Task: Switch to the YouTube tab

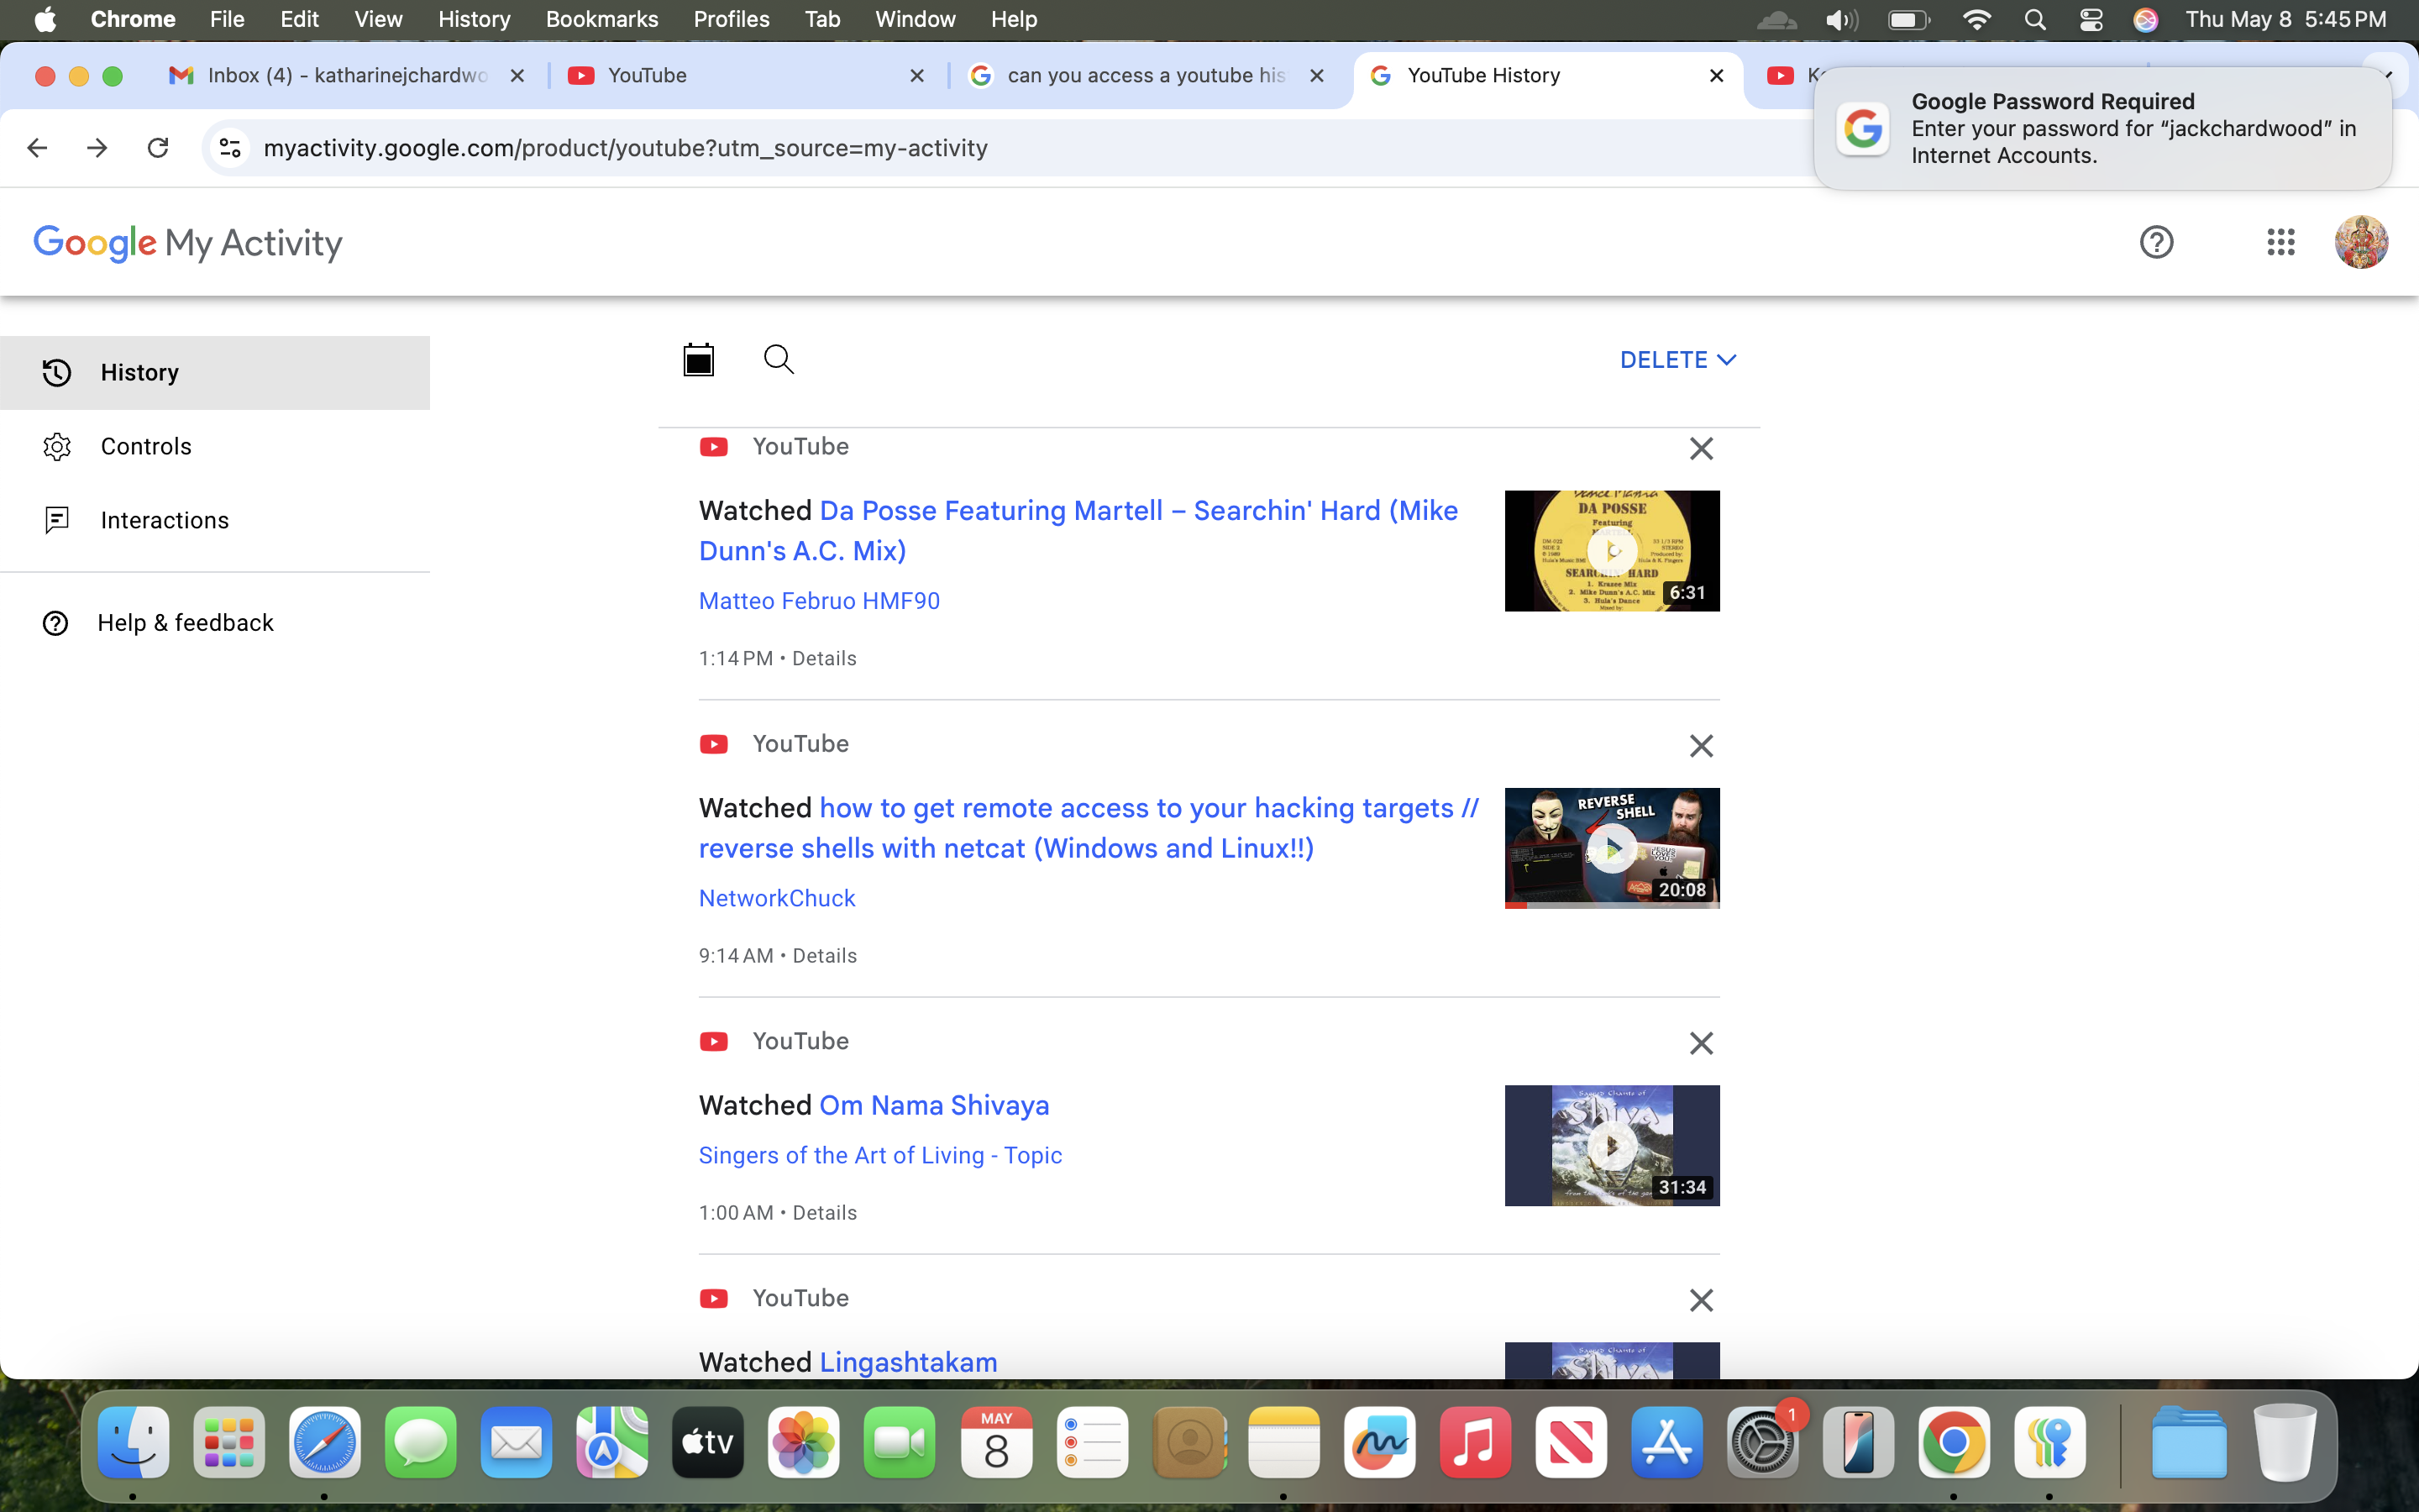Action: [x=747, y=76]
